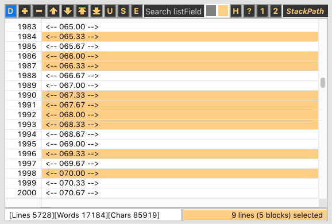The height and width of the screenshot is (224, 332).
Task: Click line number 1993
Action: coord(27,124)
